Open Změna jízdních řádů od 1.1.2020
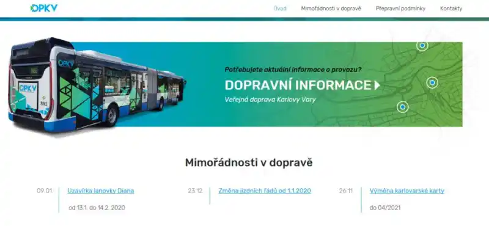Screen dimensions: 489x226 265,191
